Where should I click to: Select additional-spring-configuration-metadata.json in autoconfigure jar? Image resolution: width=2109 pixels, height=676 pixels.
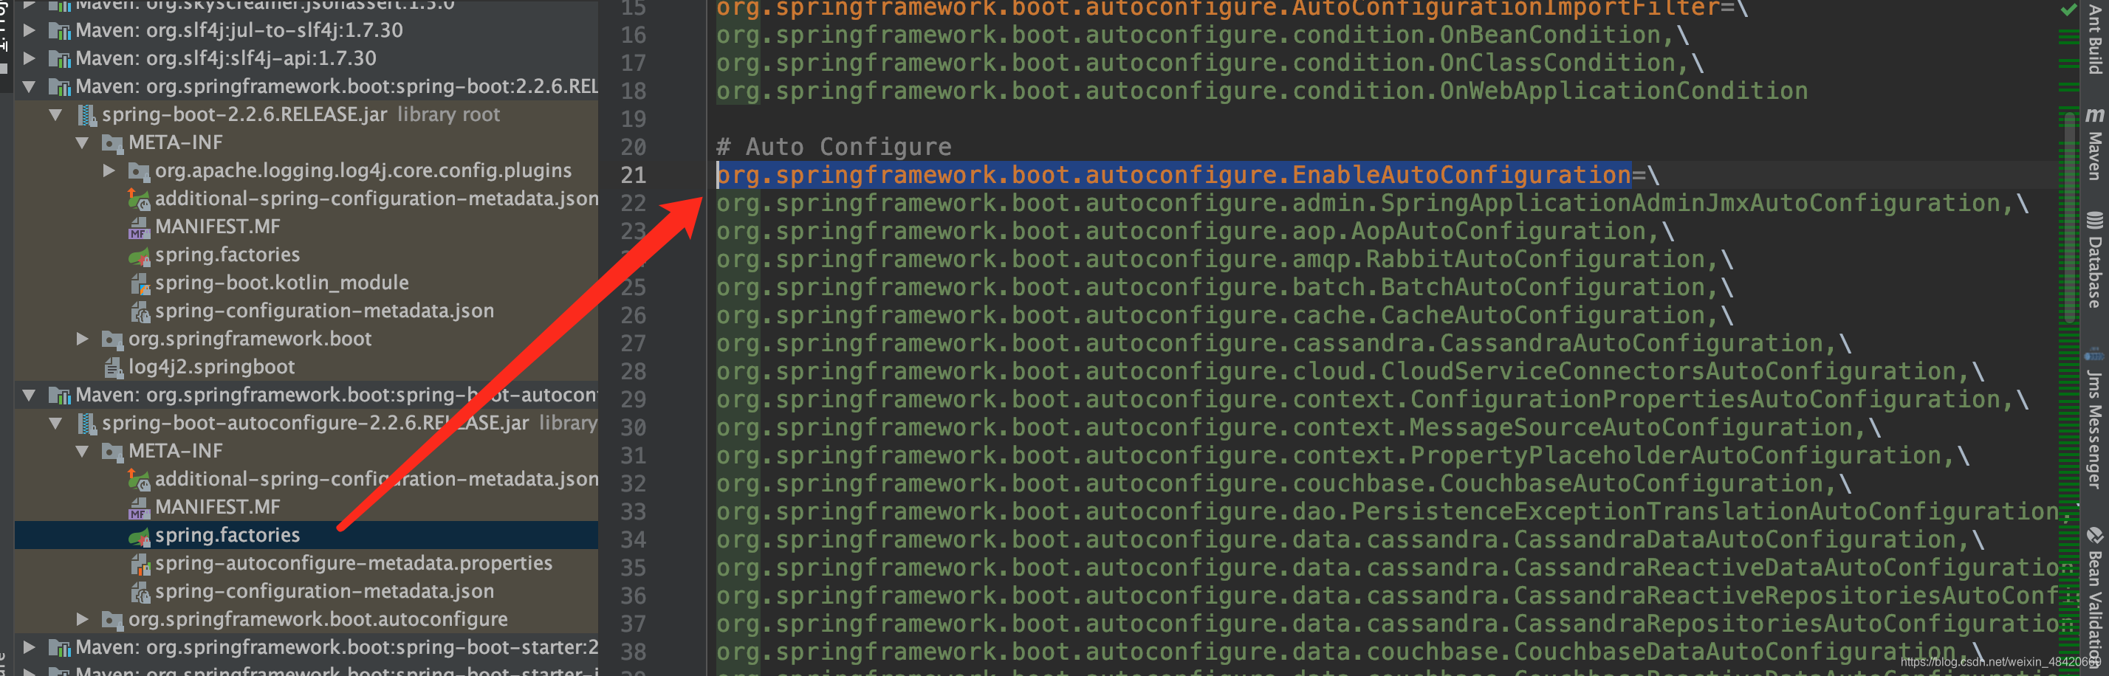tap(377, 480)
